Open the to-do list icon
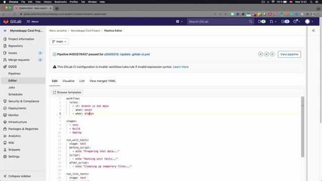Screen dimensions: 322x181 coord(285,22)
